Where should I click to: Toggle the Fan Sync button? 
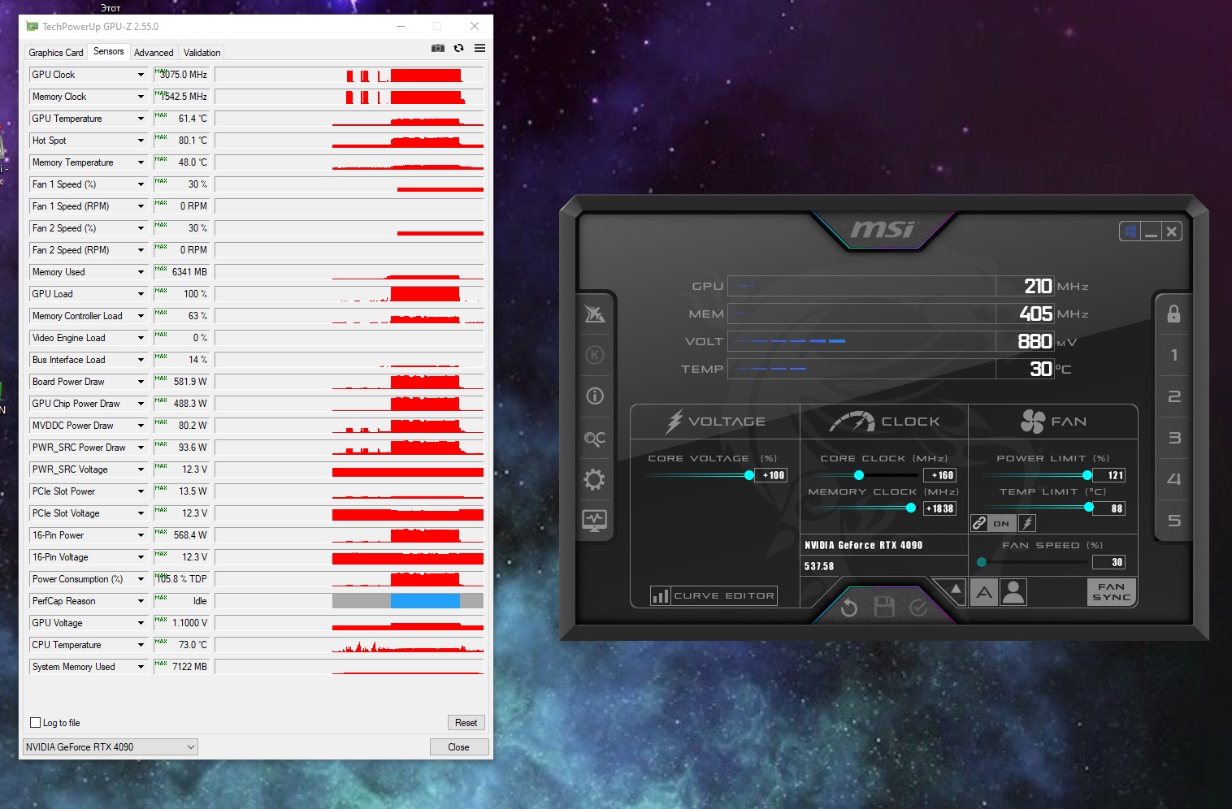(x=1111, y=592)
